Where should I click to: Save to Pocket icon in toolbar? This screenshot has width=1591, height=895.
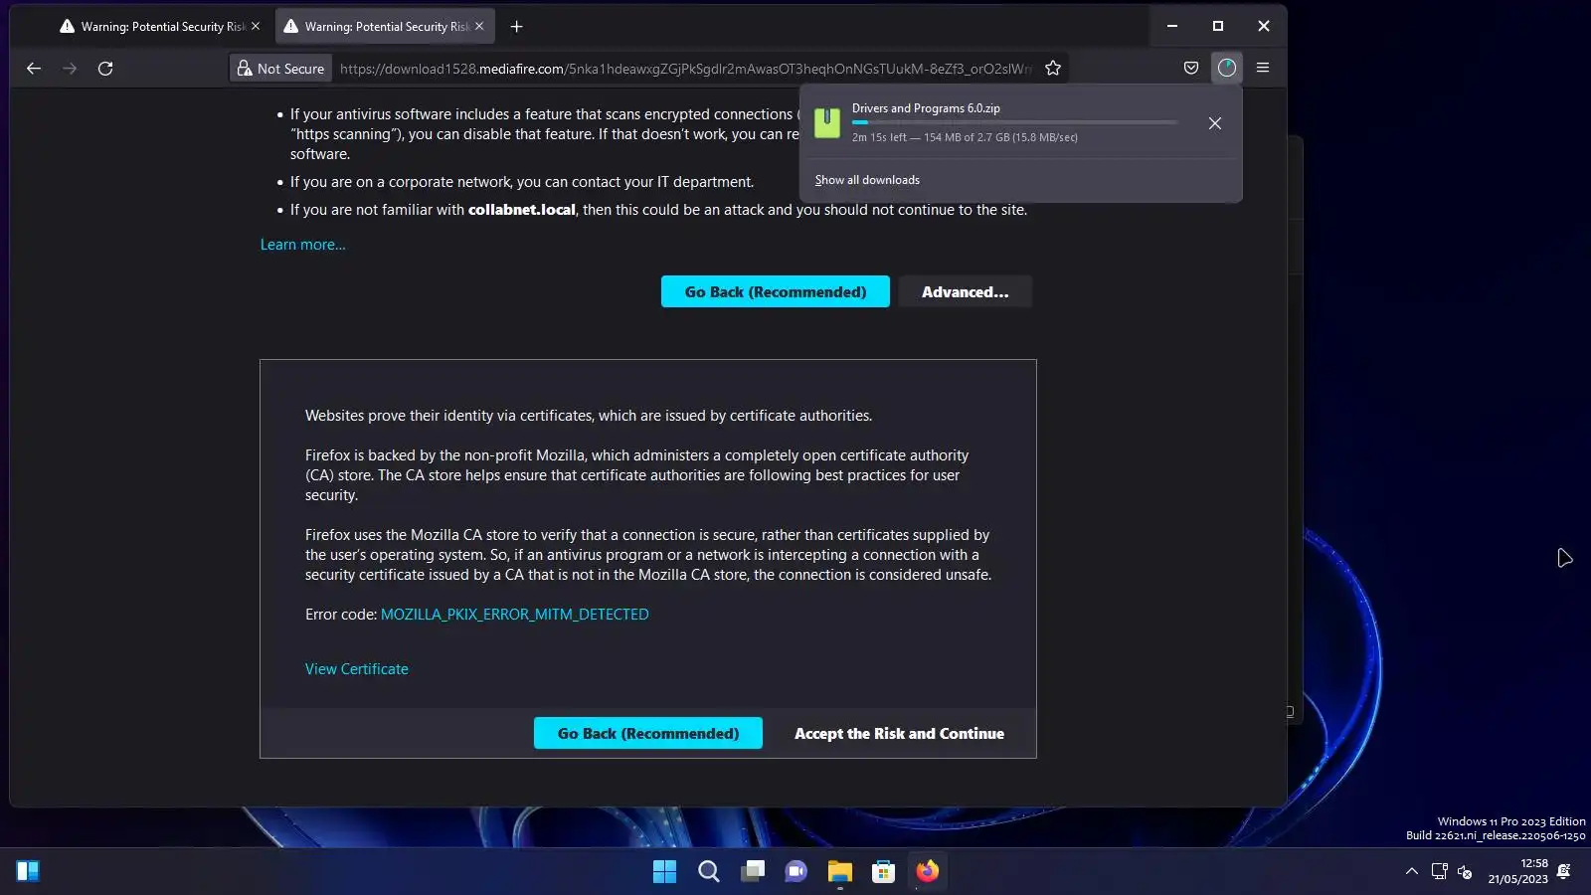pyautogui.click(x=1191, y=69)
